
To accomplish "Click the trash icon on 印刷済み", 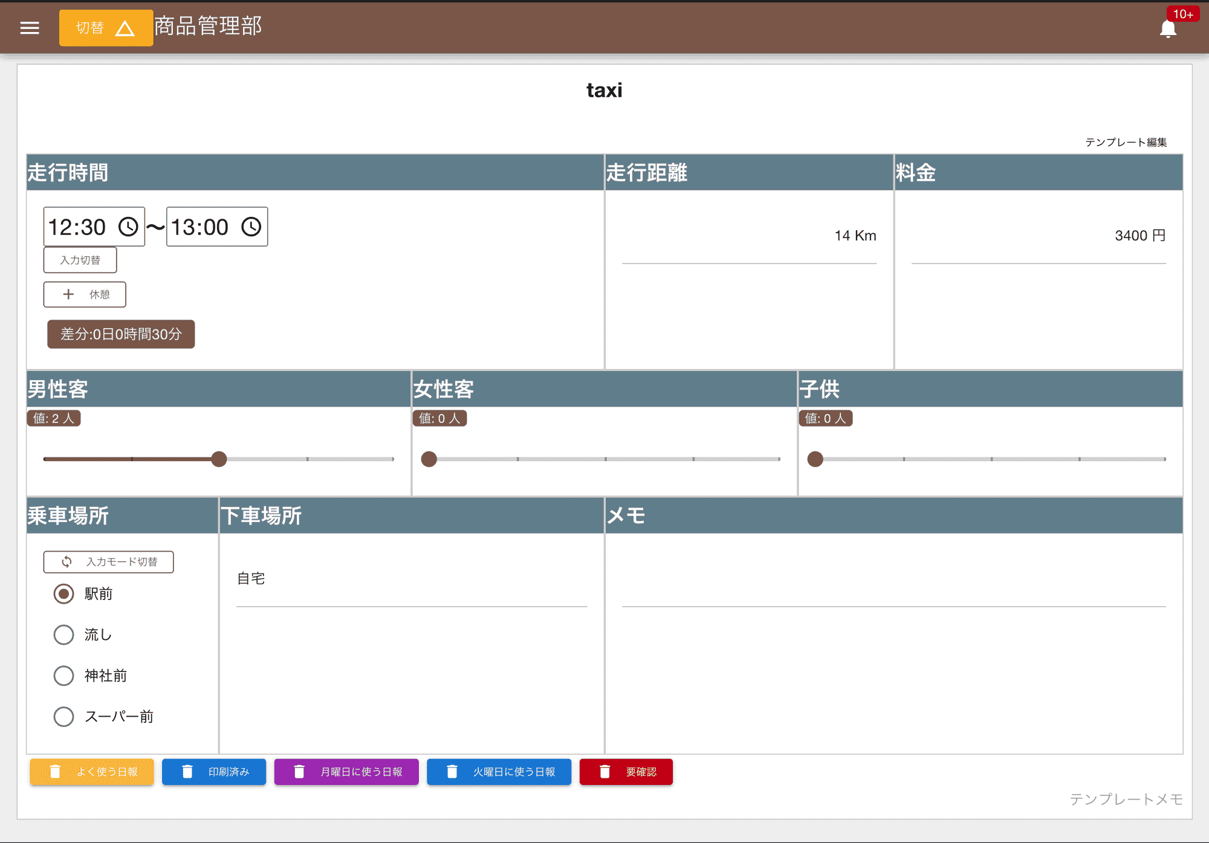I will pos(187,771).
